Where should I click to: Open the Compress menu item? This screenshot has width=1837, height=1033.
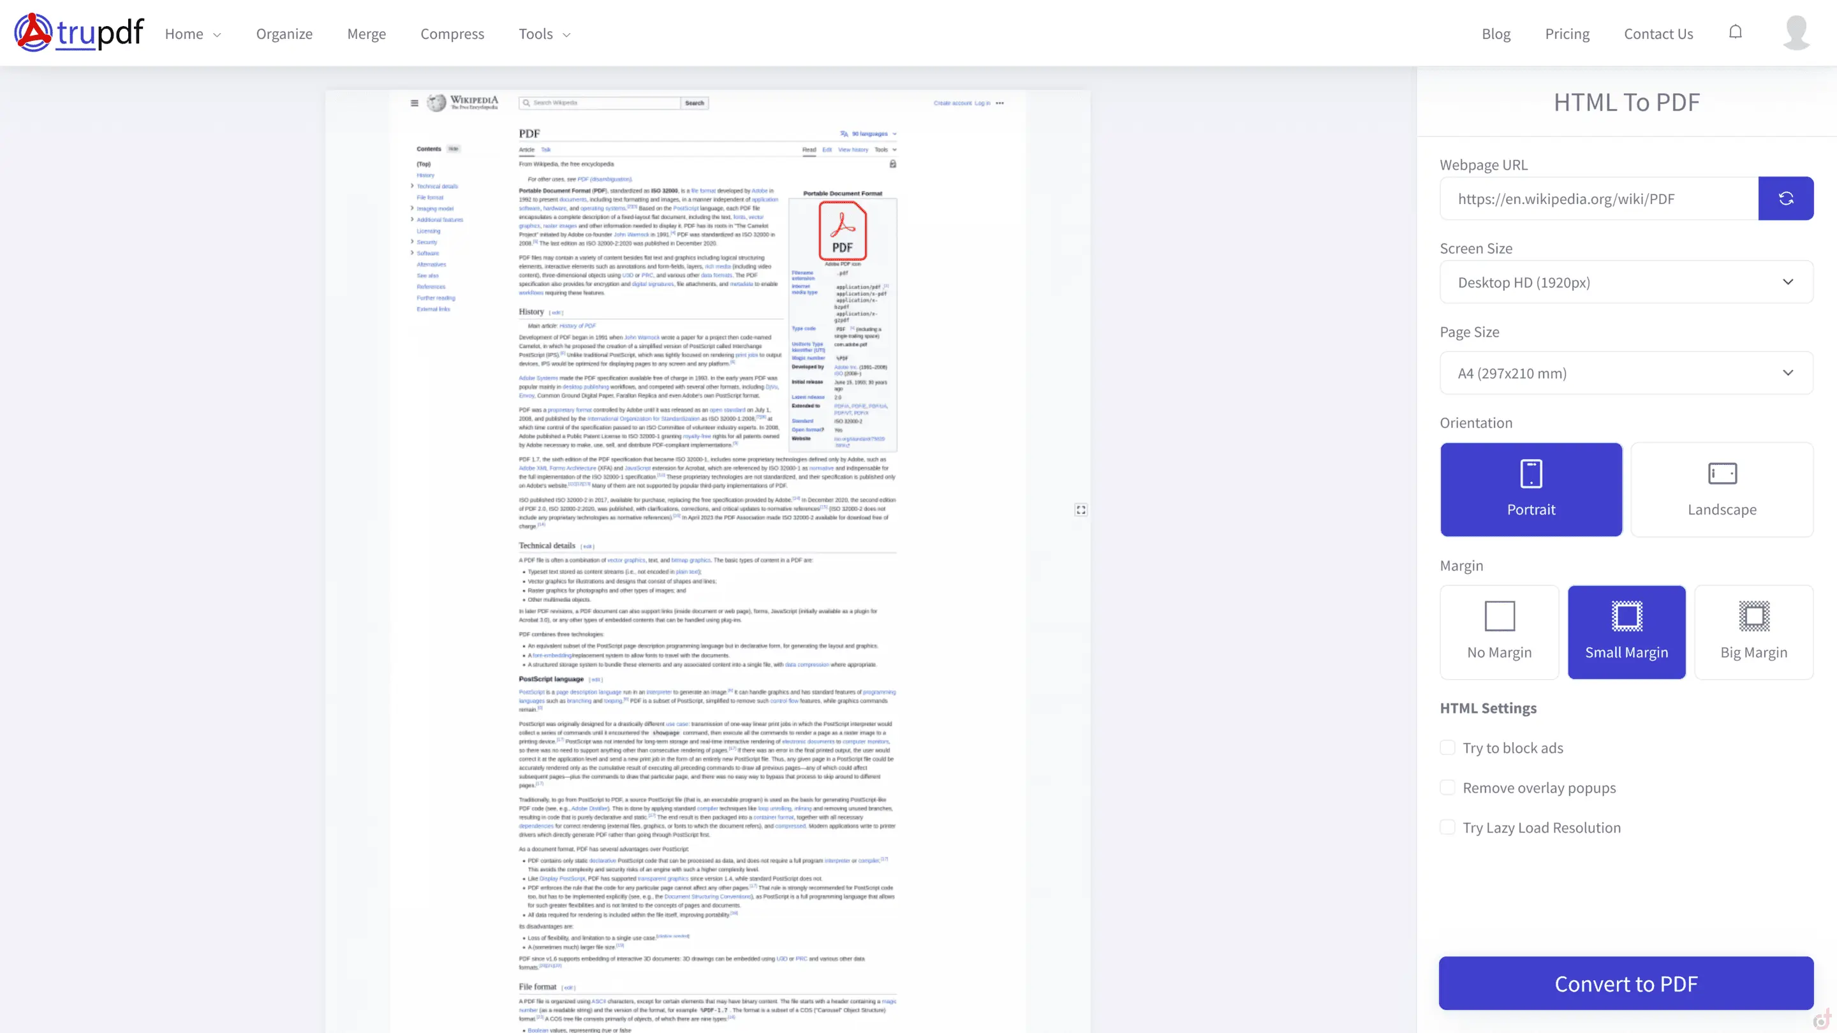(x=452, y=34)
